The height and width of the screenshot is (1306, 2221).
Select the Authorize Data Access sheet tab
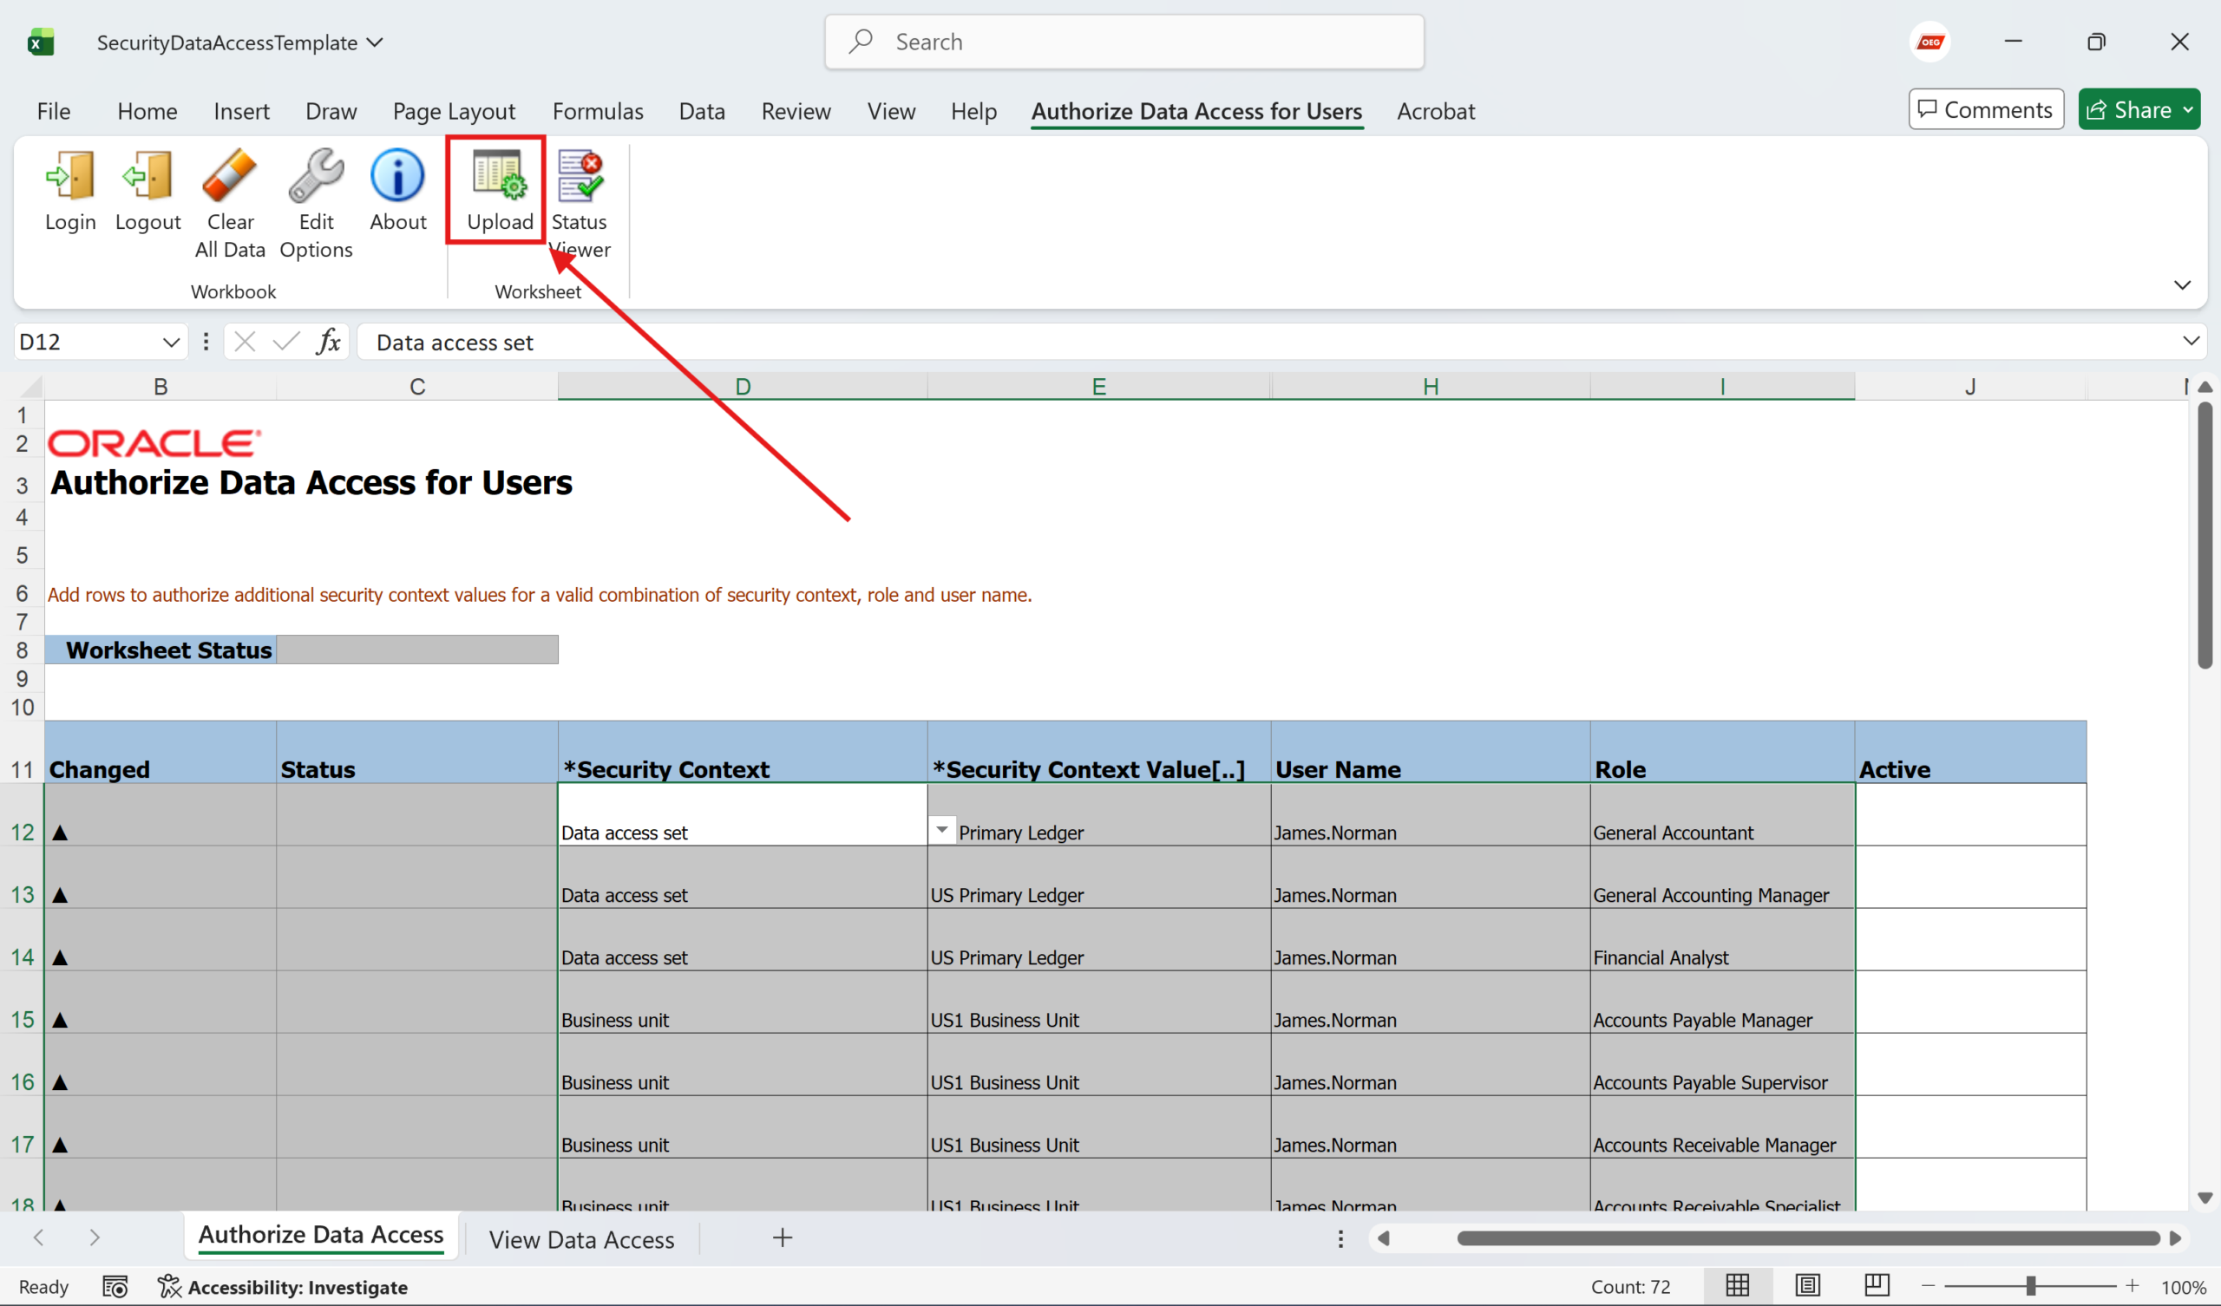tap(321, 1236)
